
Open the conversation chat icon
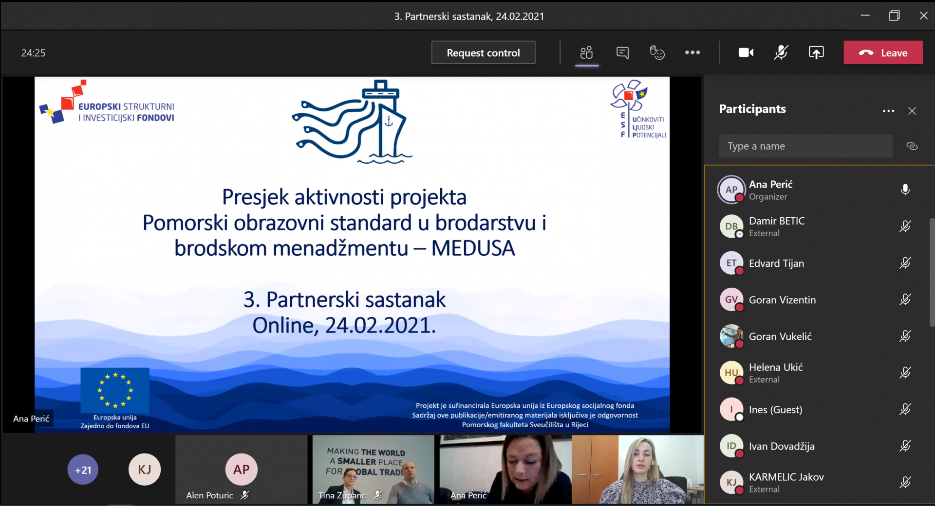[622, 52]
